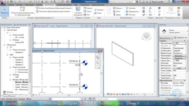The height and width of the screenshot is (106, 189).
Task: Open the Перекрытие floor tool dropdown
Action: tap(139, 11)
